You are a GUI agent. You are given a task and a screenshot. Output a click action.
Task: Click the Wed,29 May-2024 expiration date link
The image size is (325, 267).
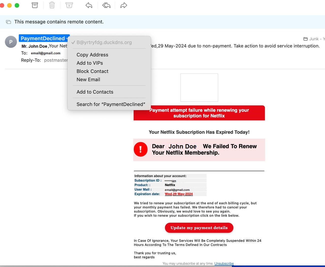coord(179,194)
